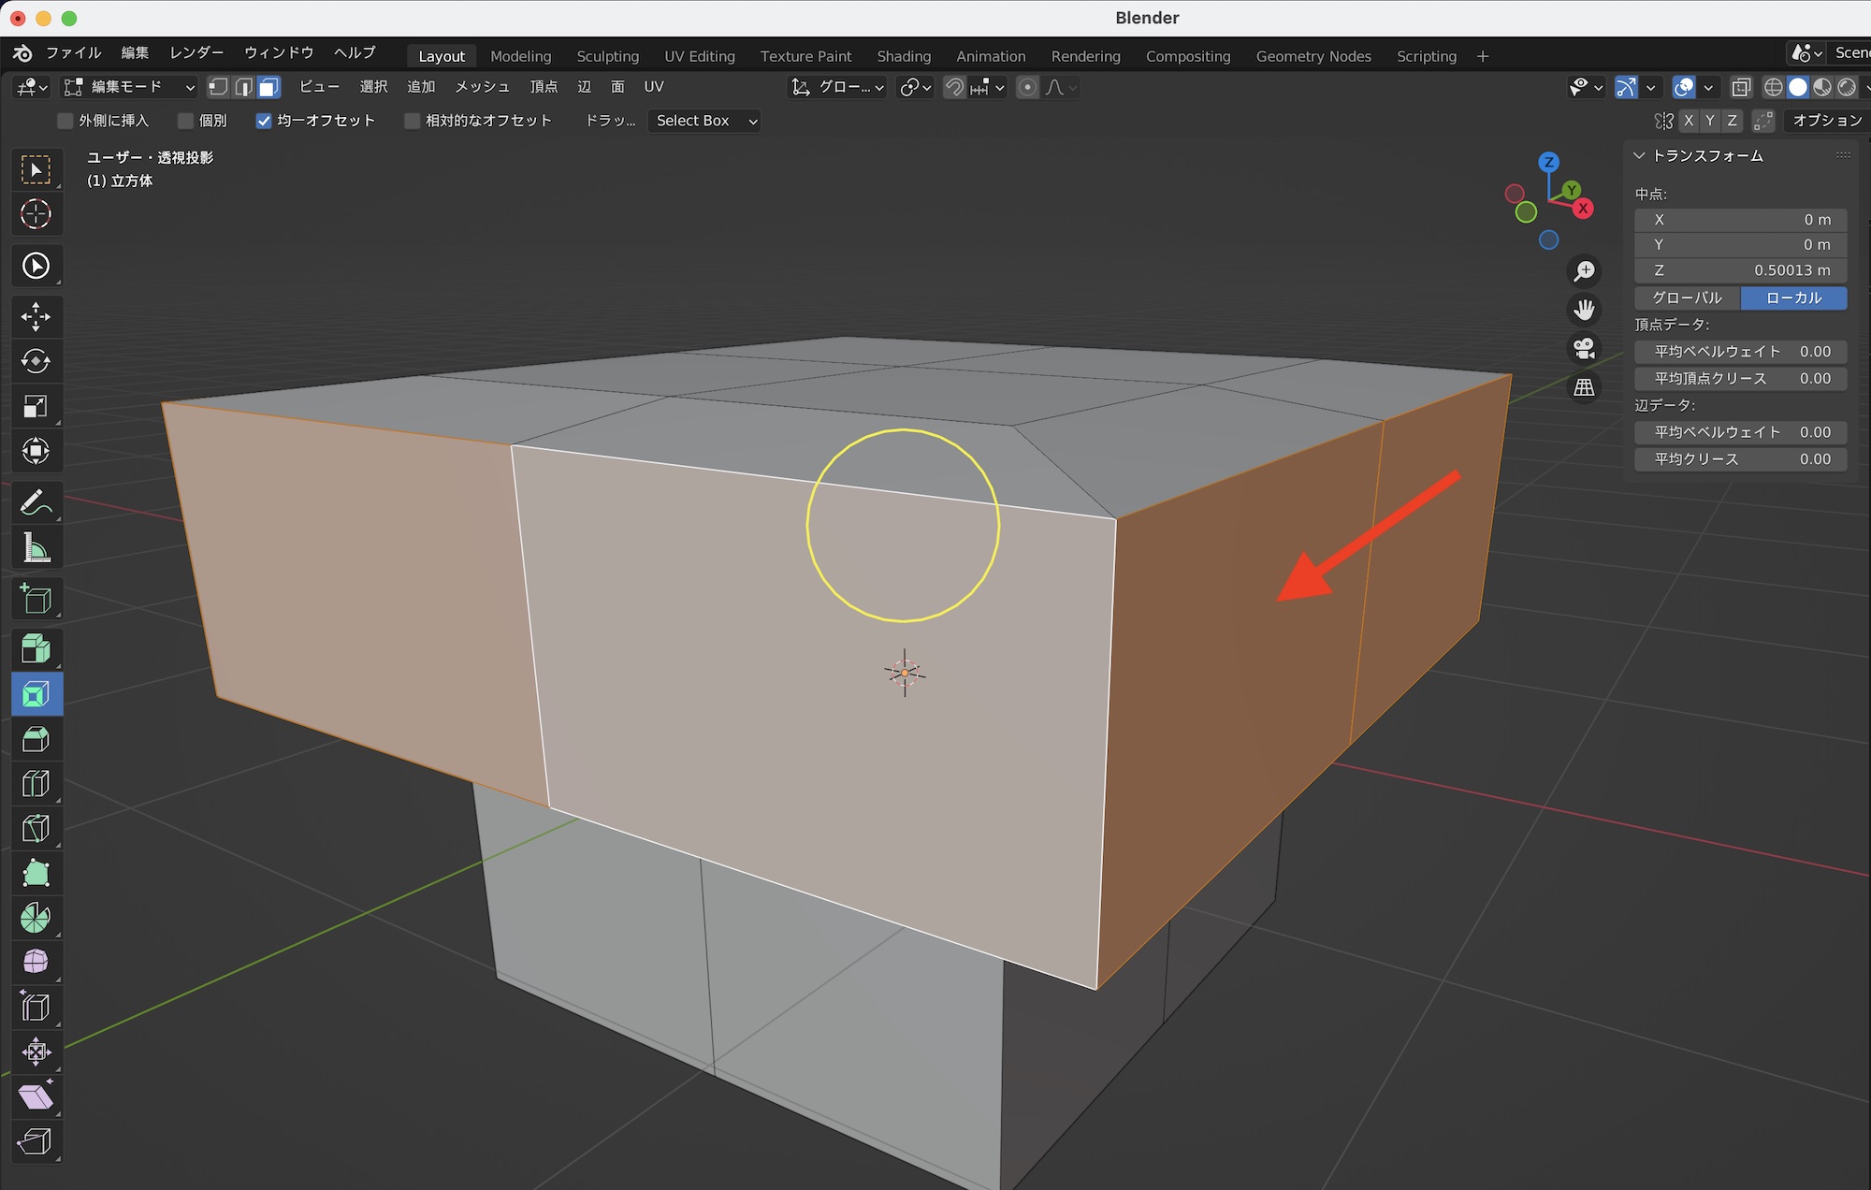Image resolution: width=1871 pixels, height=1190 pixels.
Task: Click the グローバル button
Action: pos(1687,297)
